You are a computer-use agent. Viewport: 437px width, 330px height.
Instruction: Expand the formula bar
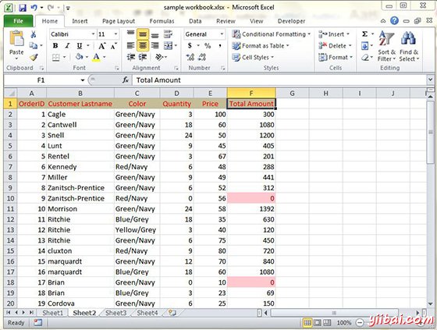click(x=430, y=80)
